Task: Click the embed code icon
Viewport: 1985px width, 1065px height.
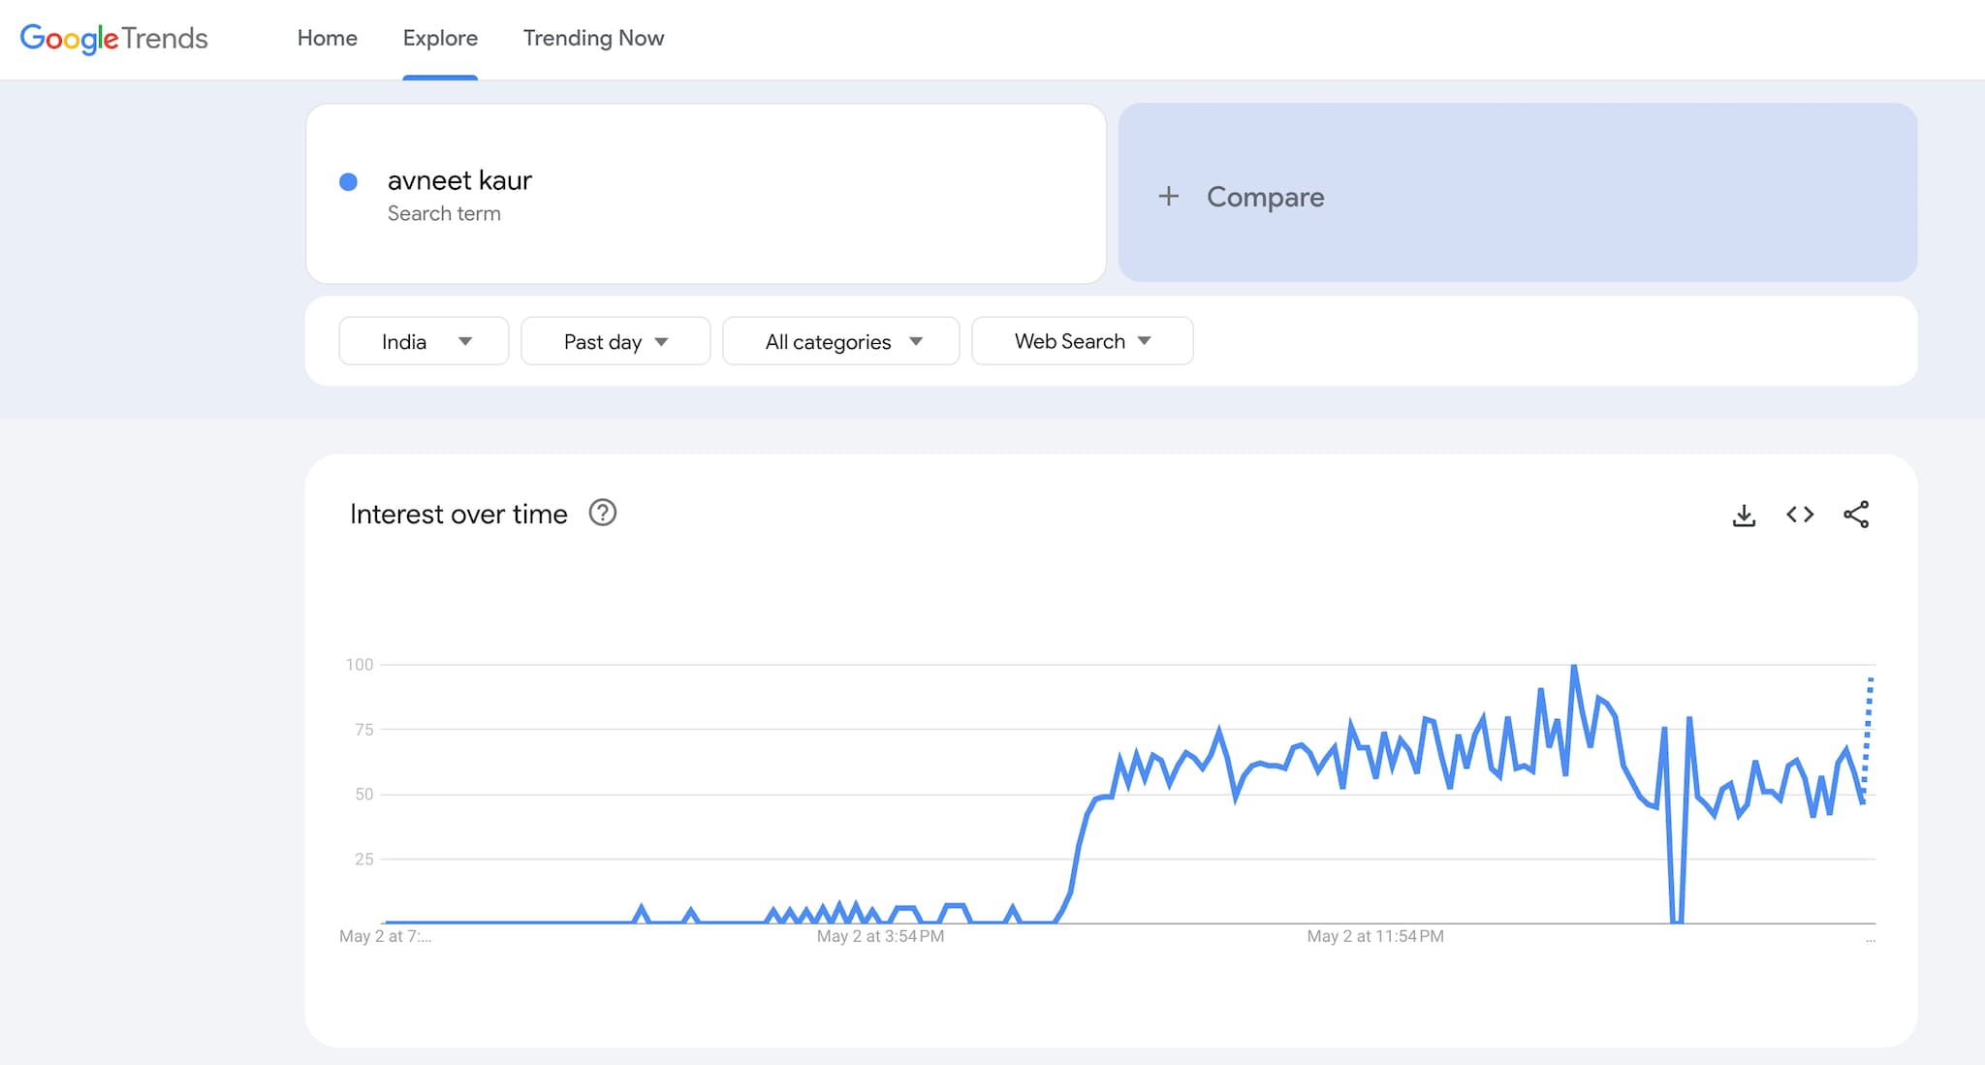Action: coord(1800,515)
